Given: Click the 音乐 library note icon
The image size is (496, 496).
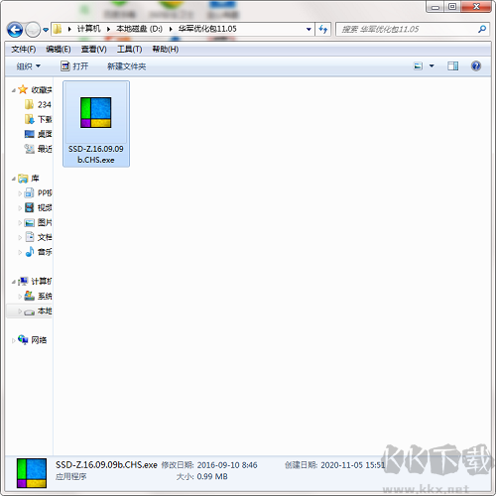Looking at the screenshot, I should (30, 252).
